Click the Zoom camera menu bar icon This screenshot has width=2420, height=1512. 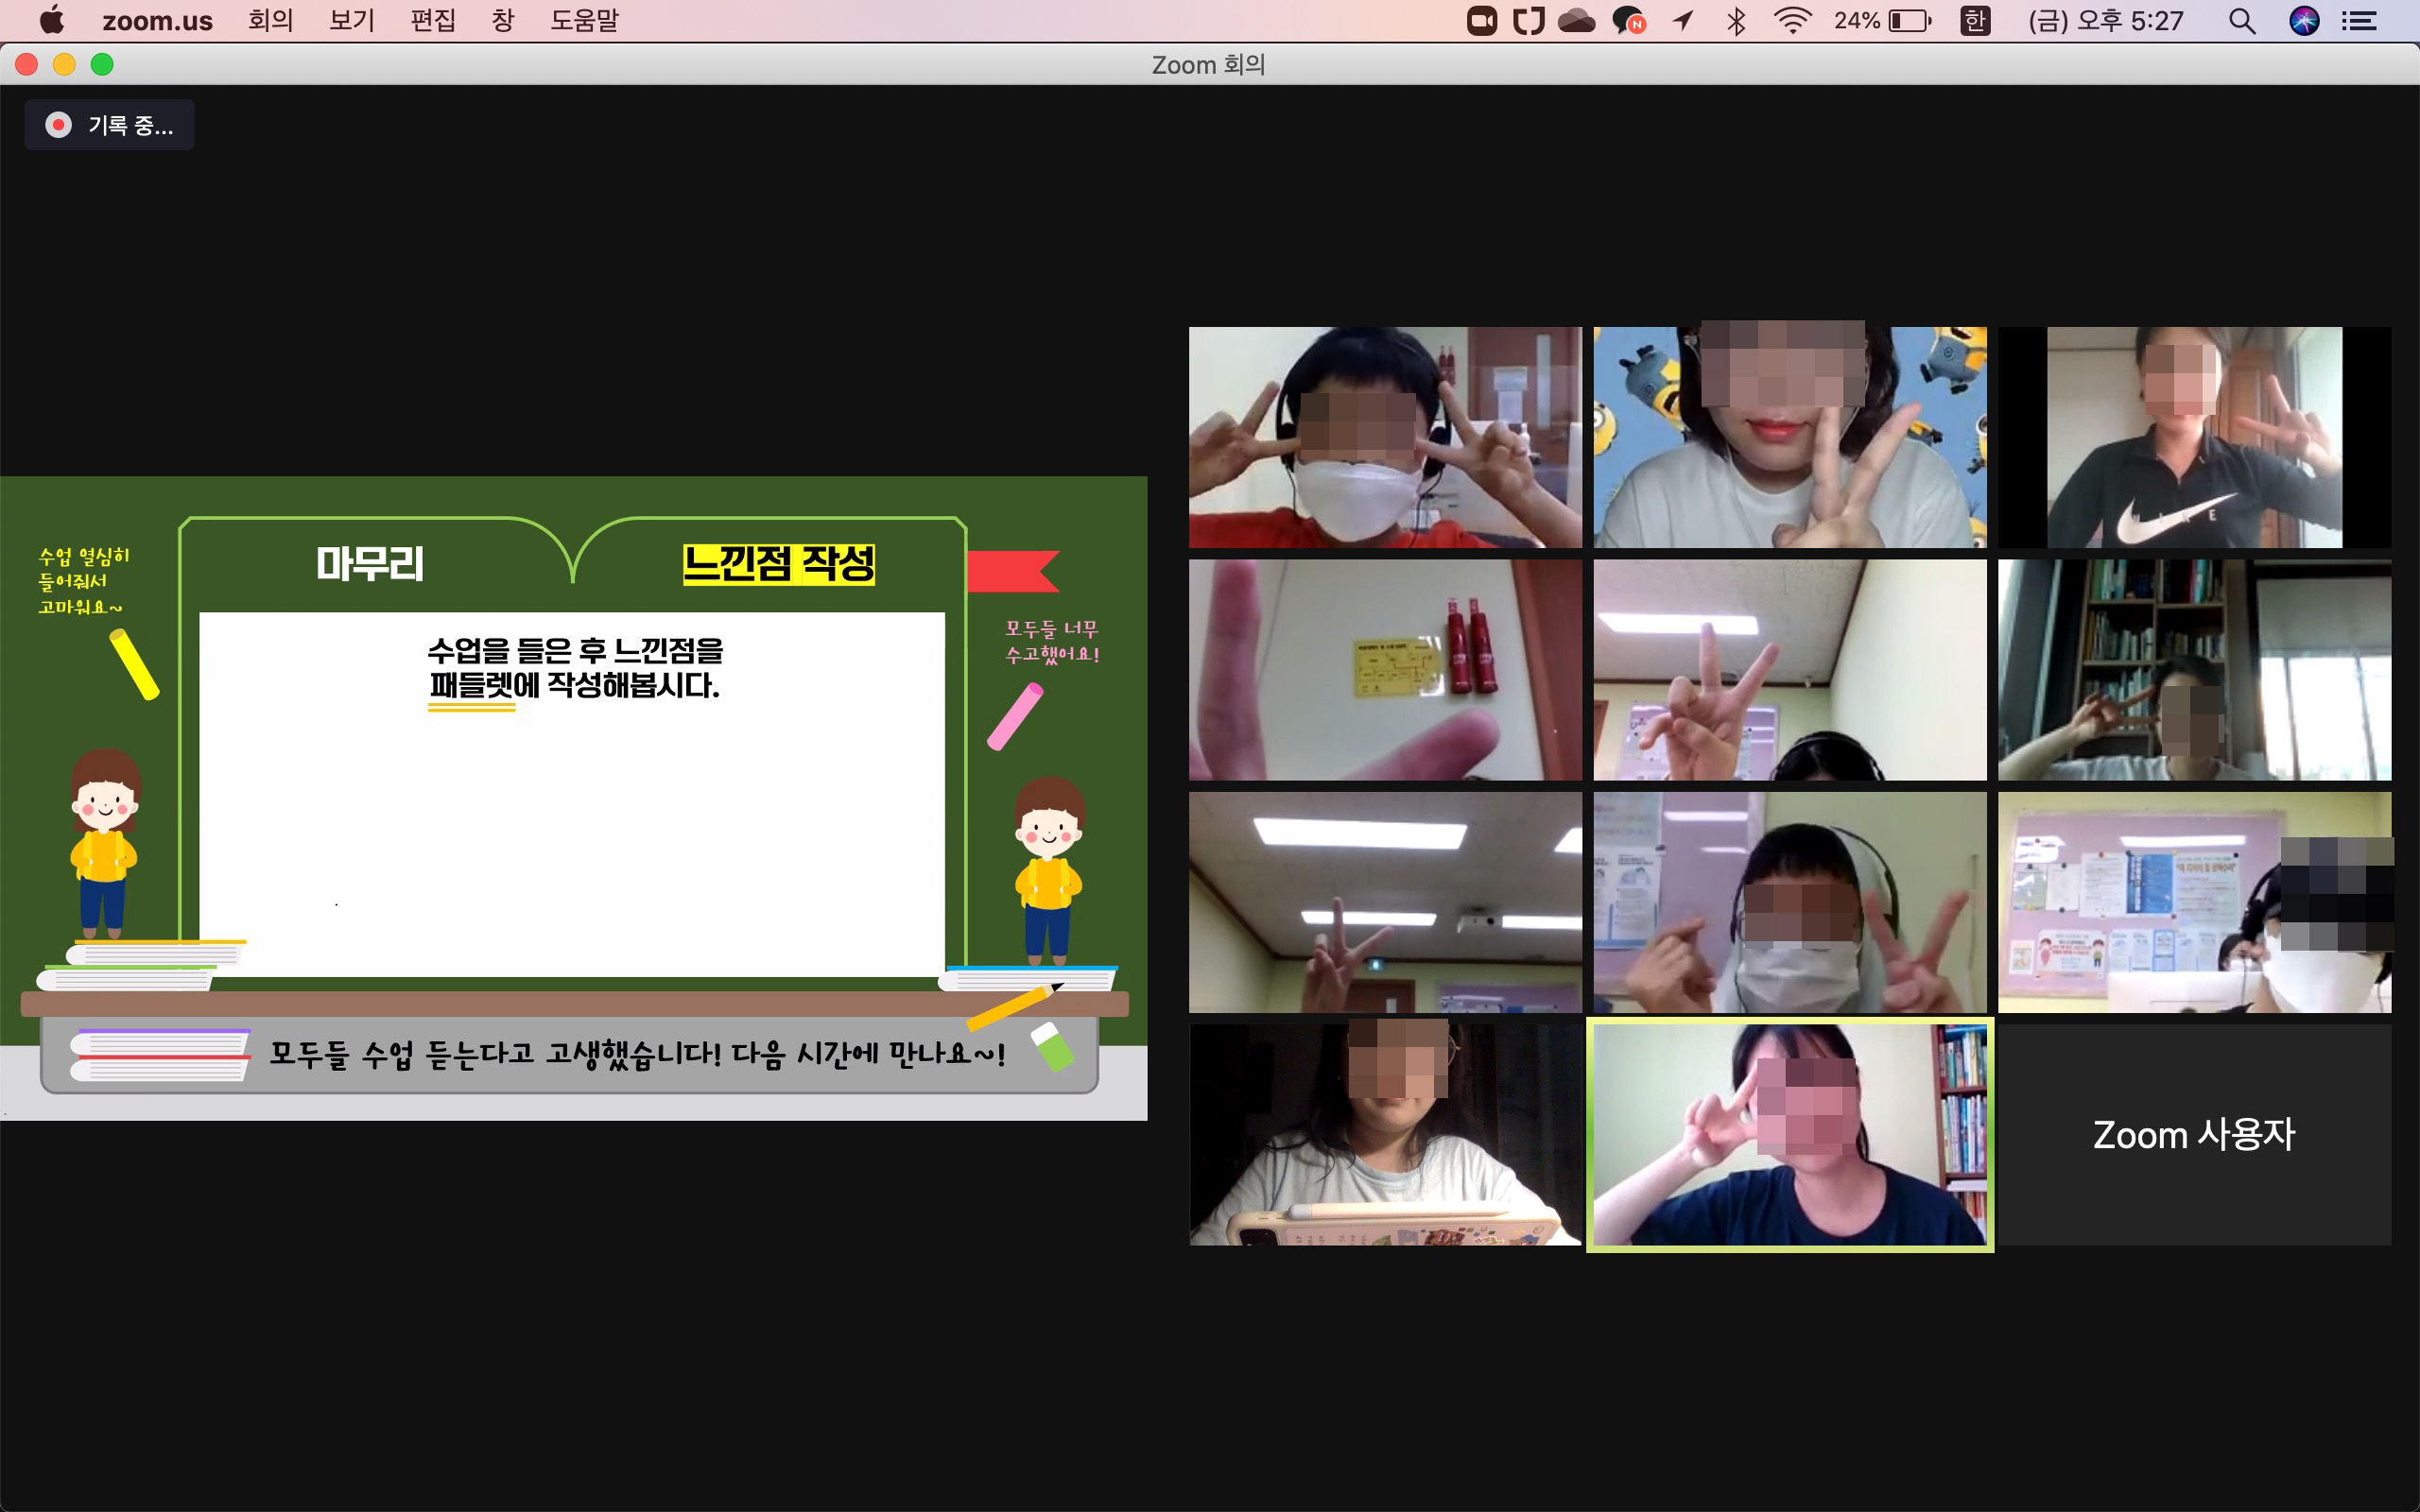point(1481,21)
